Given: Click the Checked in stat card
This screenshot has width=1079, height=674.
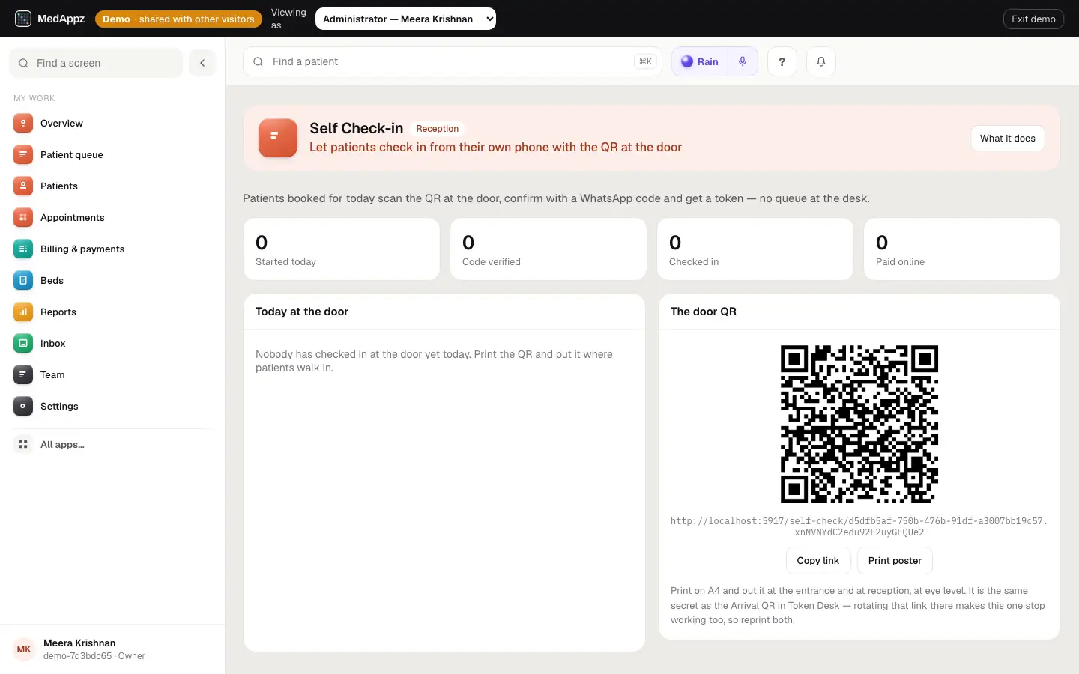Looking at the screenshot, I should tap(755, 249).
